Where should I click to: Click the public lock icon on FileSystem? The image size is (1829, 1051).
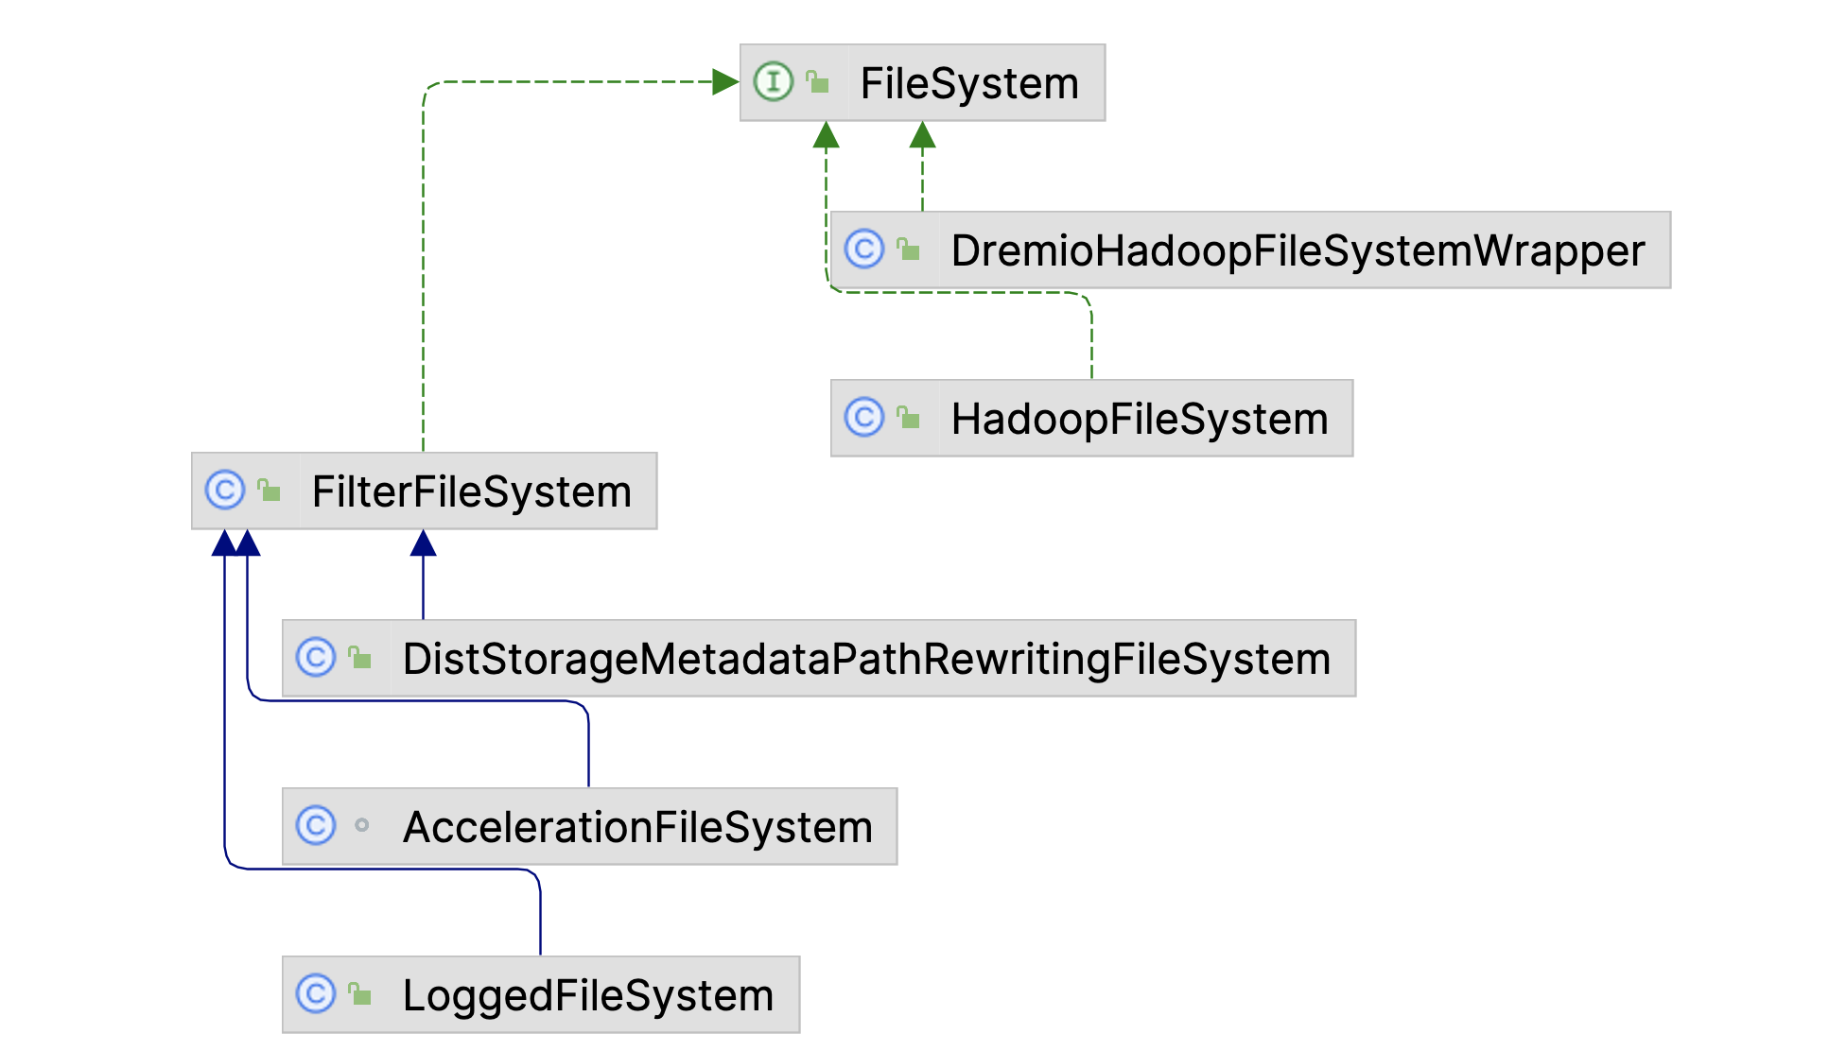(x=817, y=82)
